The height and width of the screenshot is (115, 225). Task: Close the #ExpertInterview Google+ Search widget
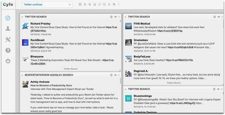119,75
